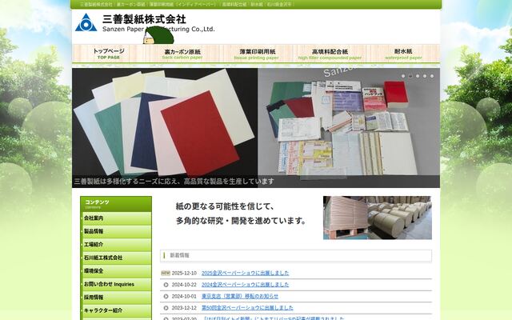The height and width of the screenshot is (320, 512).
Task: Click the arrow bullet beside 2024-10-01
Action: click(166, 296)
